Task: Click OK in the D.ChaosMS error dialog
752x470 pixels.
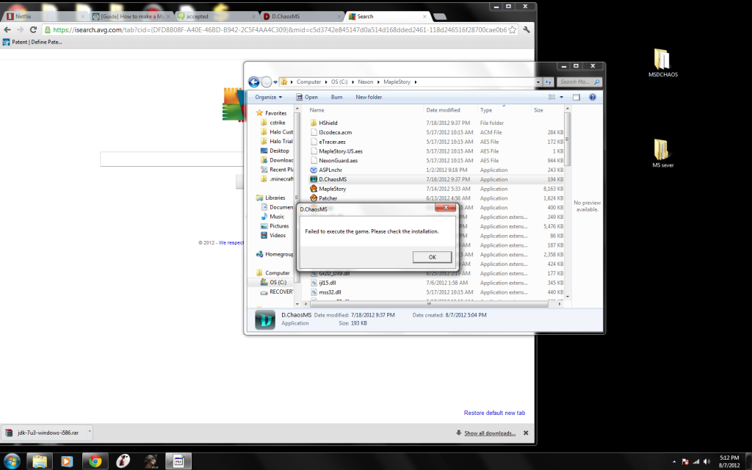Action: point(432,257)
